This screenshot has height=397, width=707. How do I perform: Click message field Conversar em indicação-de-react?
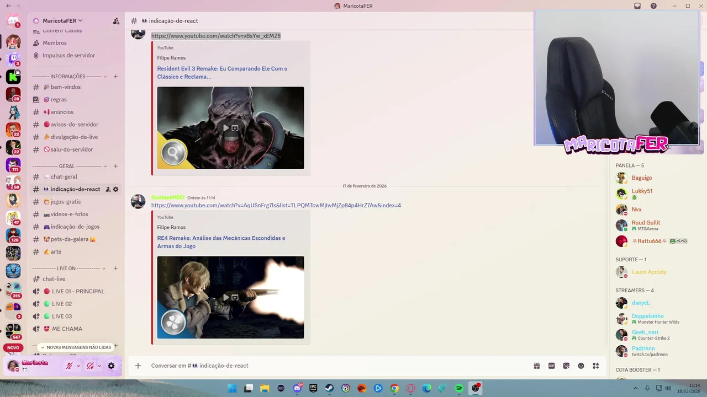tap(331, 366)
